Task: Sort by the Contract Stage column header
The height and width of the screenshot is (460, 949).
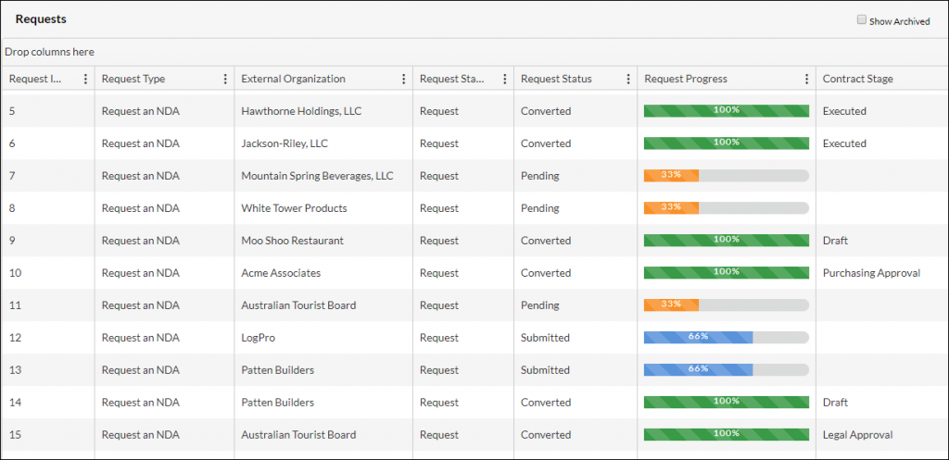Action: (857, 79)
